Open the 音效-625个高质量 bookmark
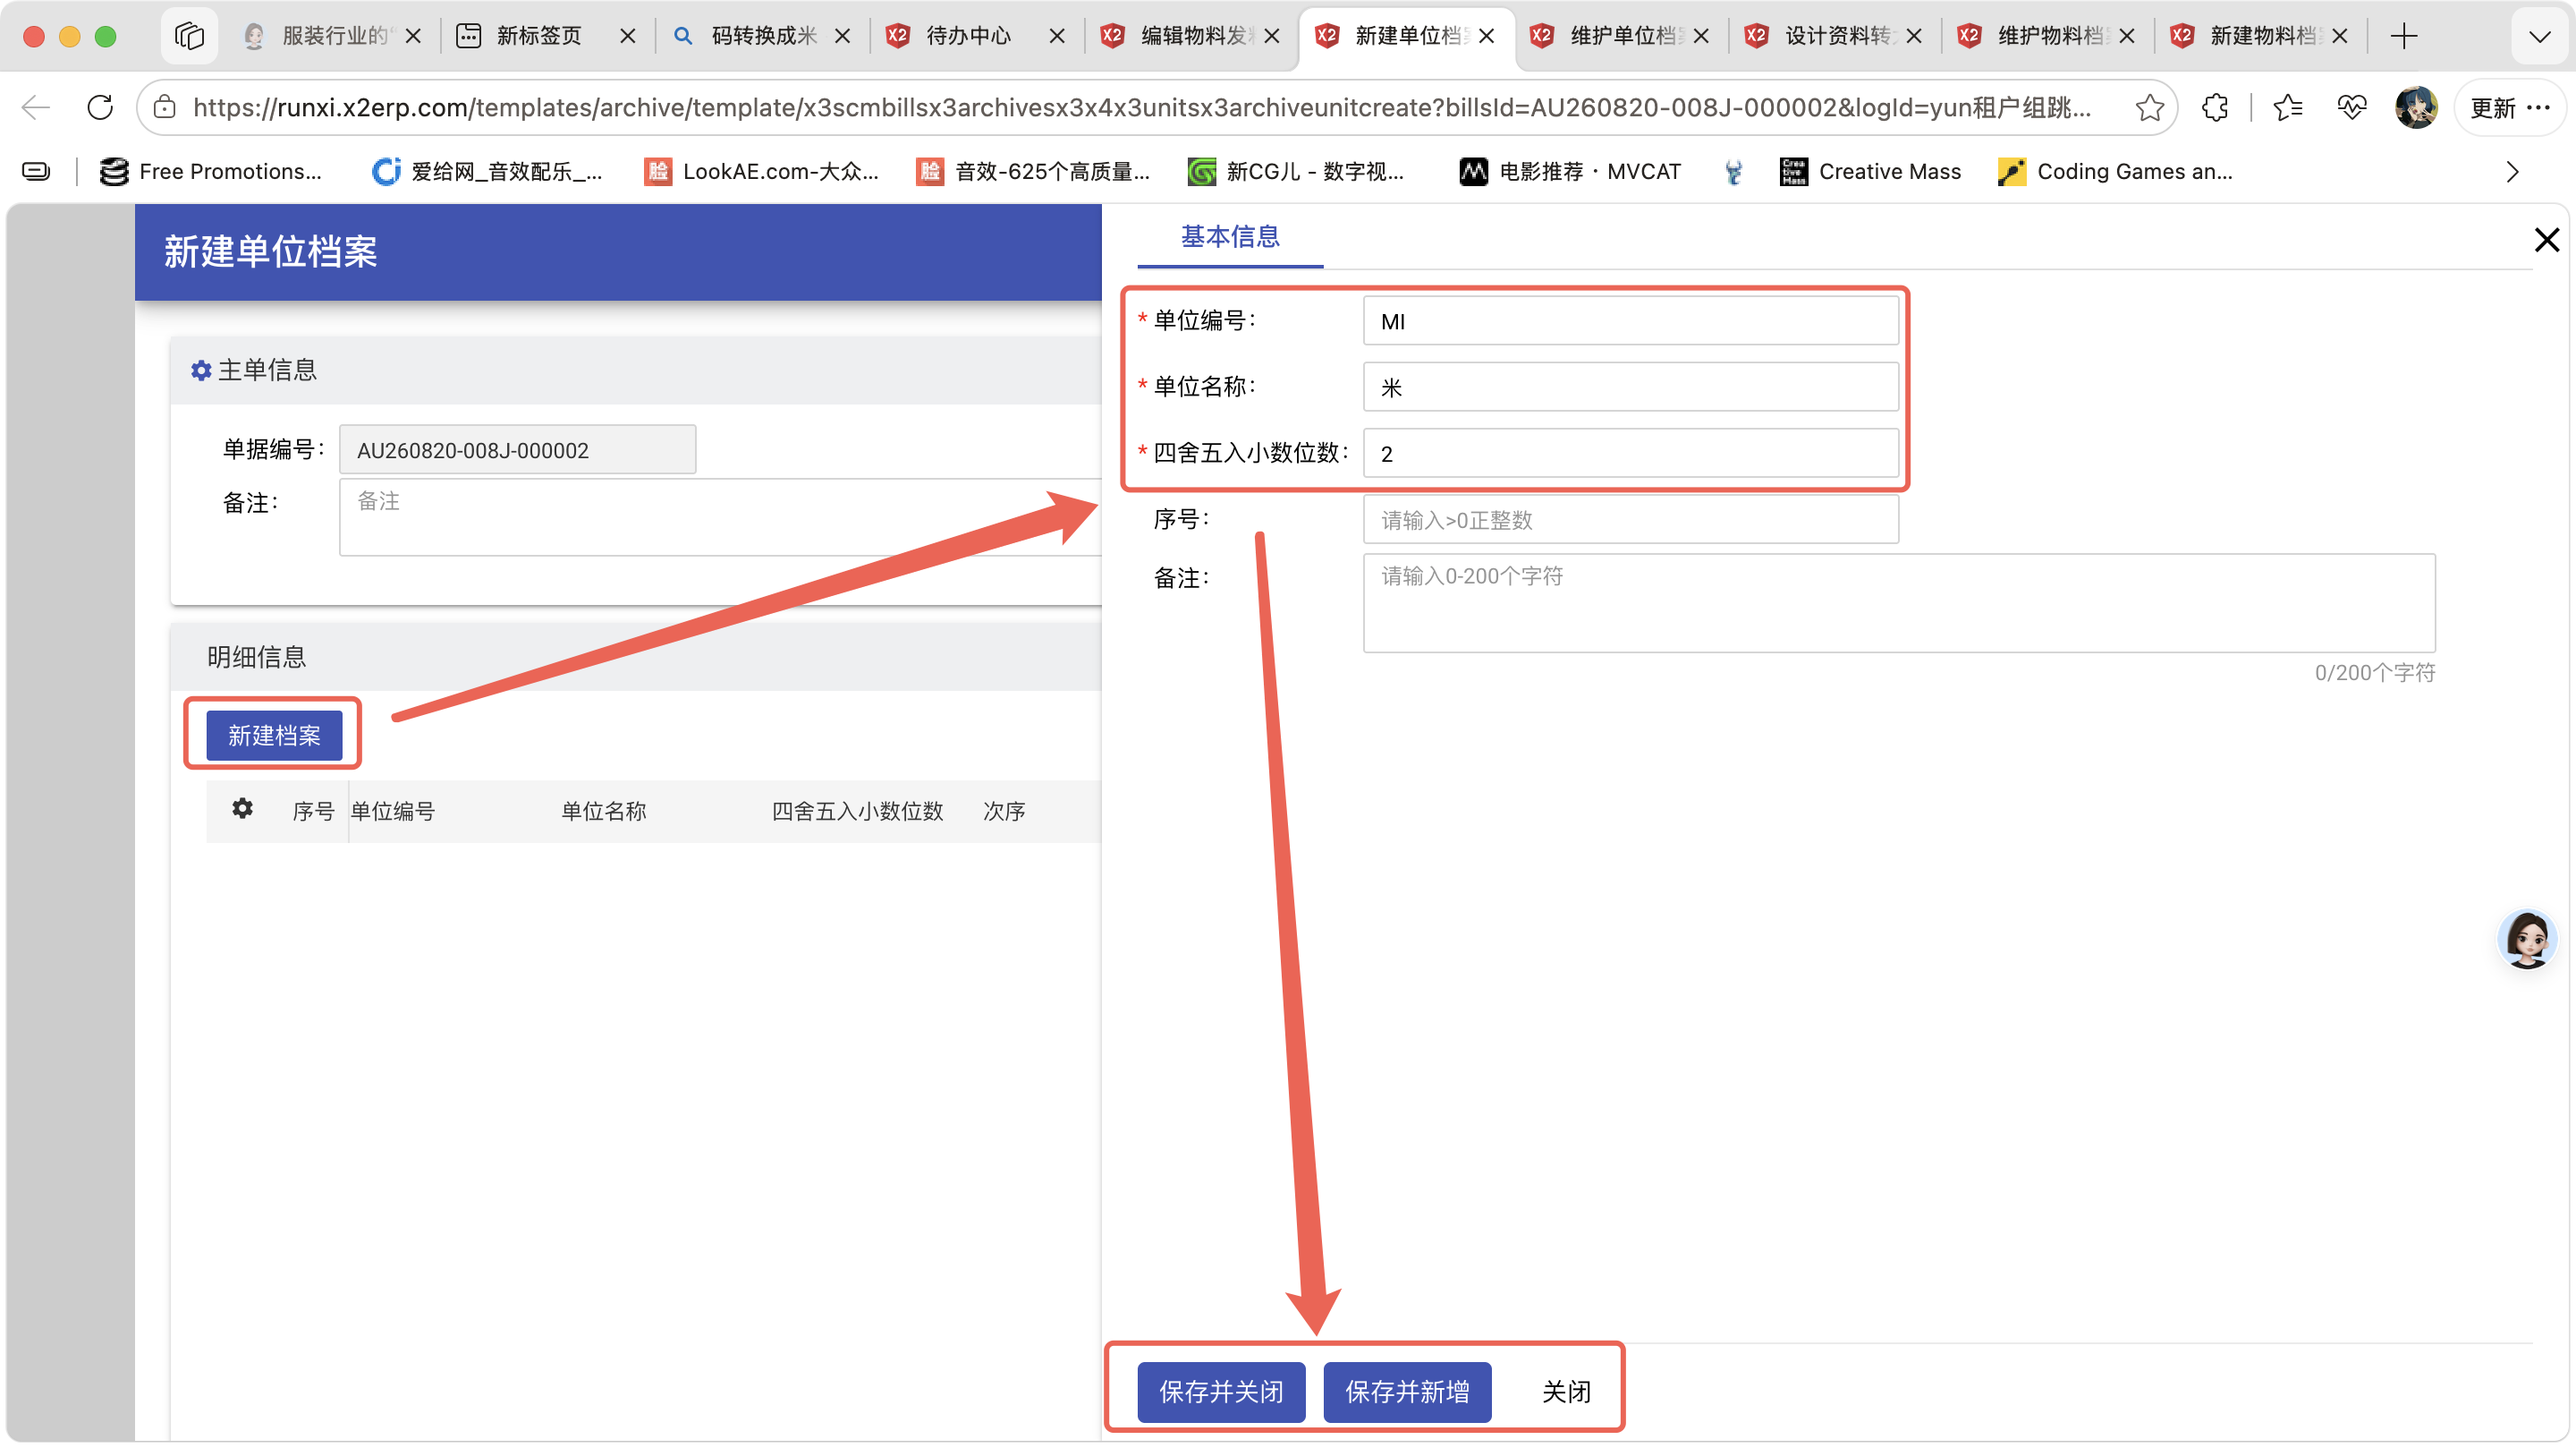The image size is (2576, 1448). point(1033,172)
